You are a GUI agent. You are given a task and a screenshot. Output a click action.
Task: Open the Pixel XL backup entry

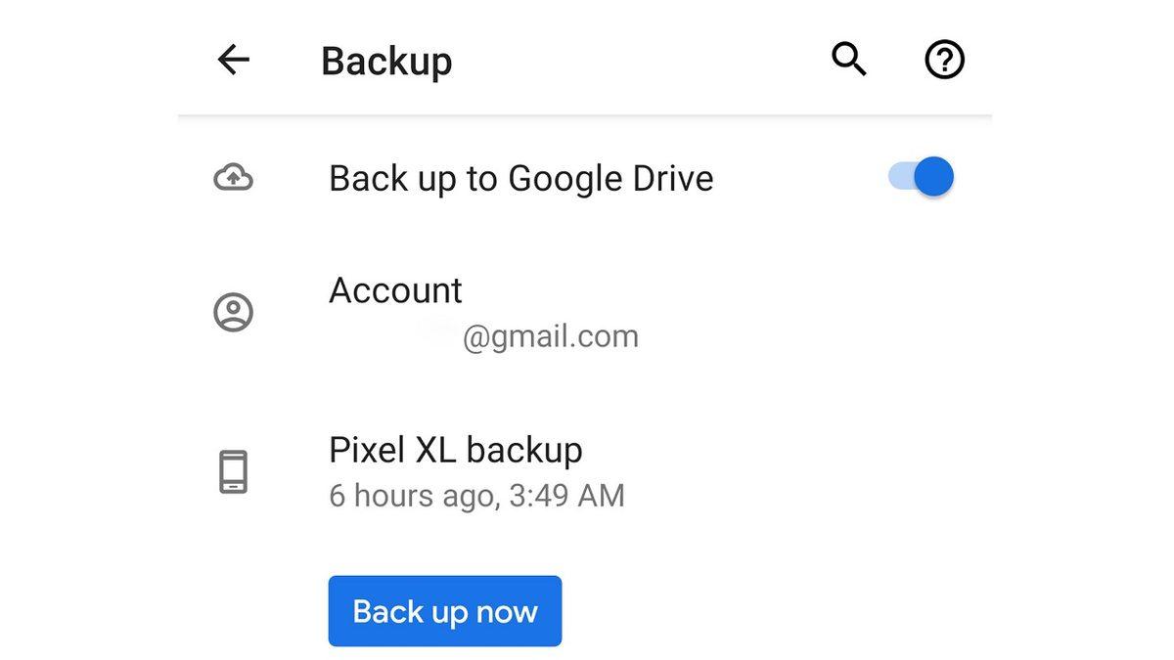(x=456, y=451)
